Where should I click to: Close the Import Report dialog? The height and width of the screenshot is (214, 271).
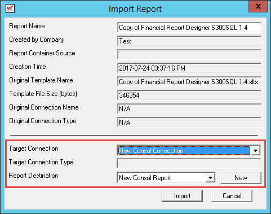tap(258, 6)
